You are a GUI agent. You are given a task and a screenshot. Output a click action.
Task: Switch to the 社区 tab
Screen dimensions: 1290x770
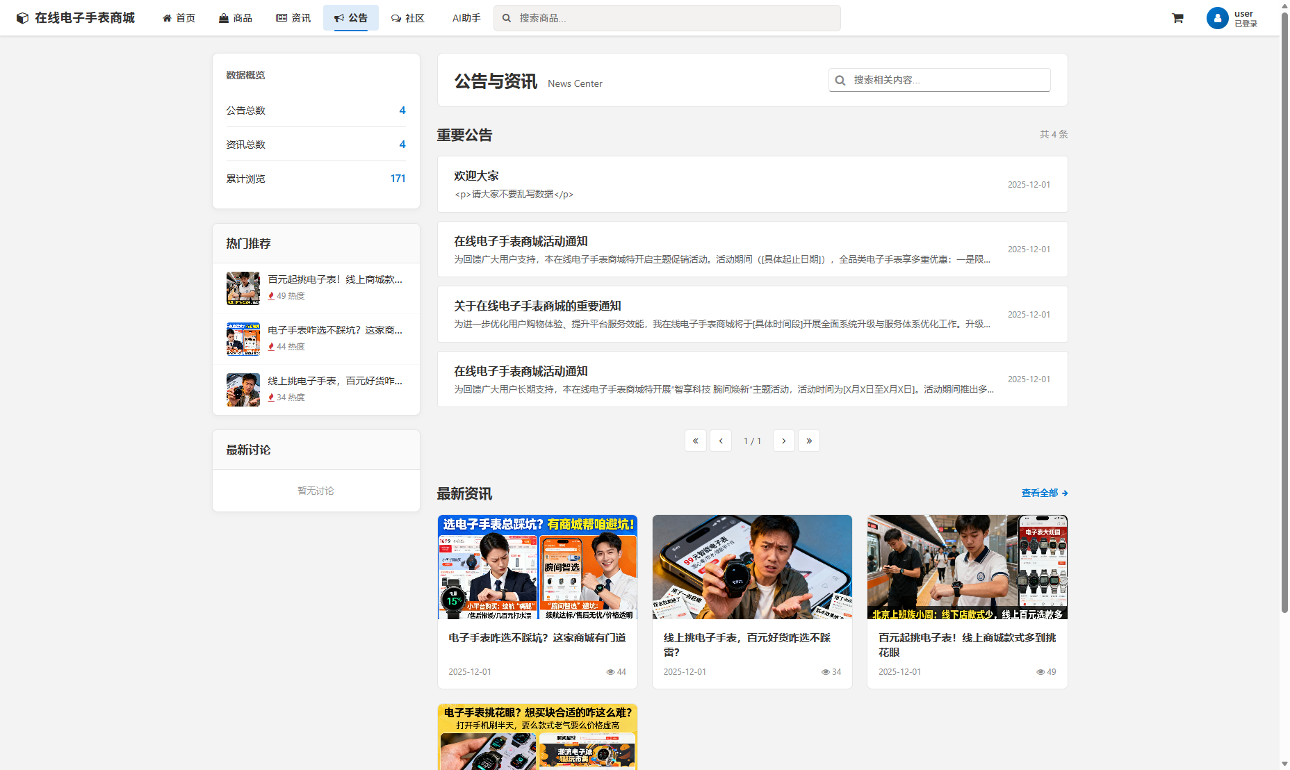408,18
